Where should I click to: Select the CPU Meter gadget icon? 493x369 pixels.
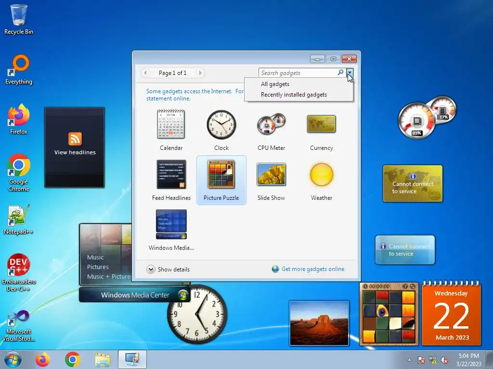[x=271, y=124]
